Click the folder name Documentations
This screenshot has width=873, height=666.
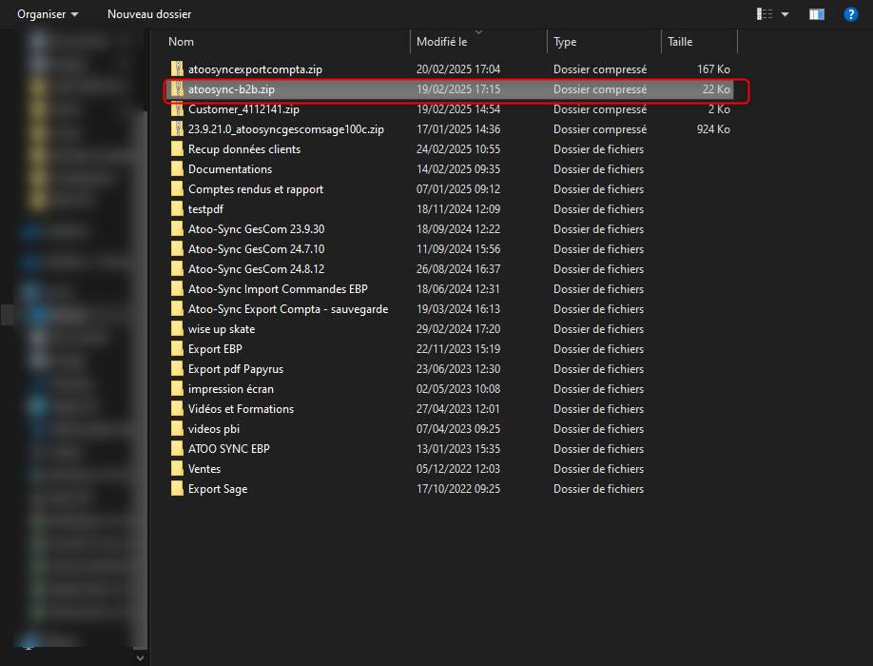tap(230, 169)
